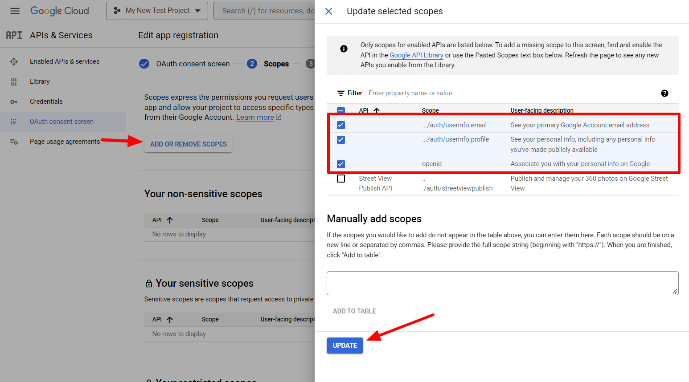
Task: Click the Google Cloud logo
Action: [59, 11]
